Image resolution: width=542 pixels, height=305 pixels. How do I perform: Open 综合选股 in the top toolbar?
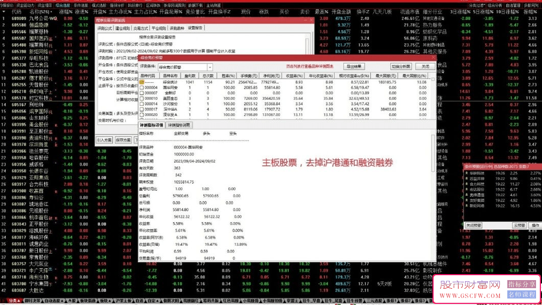[62, 5]
